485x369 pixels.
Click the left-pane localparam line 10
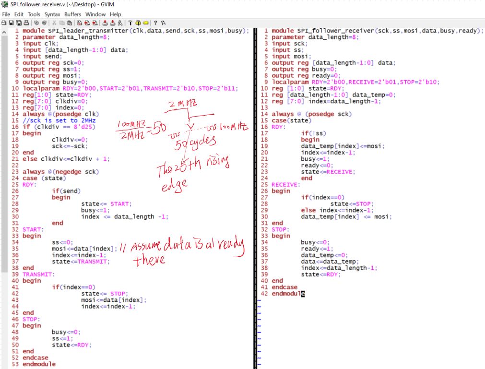130,88
